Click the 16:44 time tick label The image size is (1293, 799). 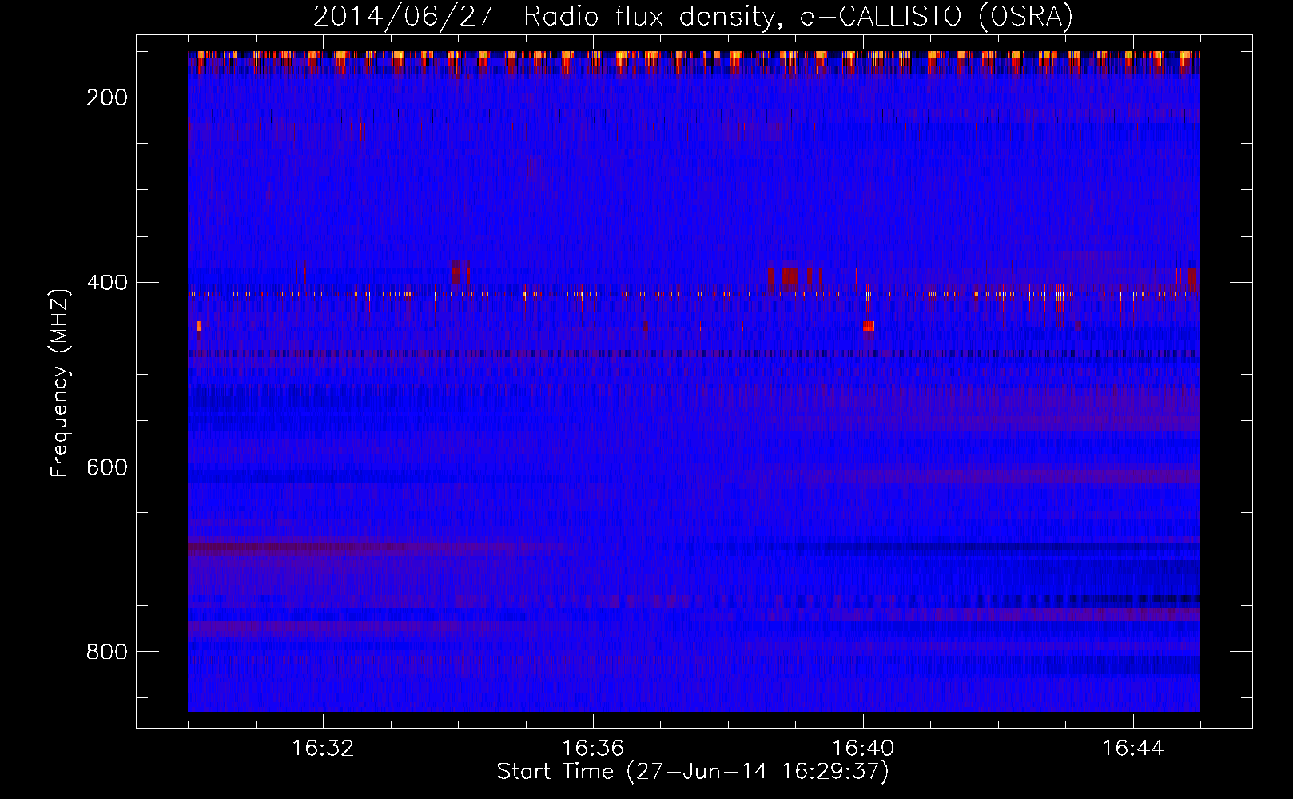[x=1132, y=749]
